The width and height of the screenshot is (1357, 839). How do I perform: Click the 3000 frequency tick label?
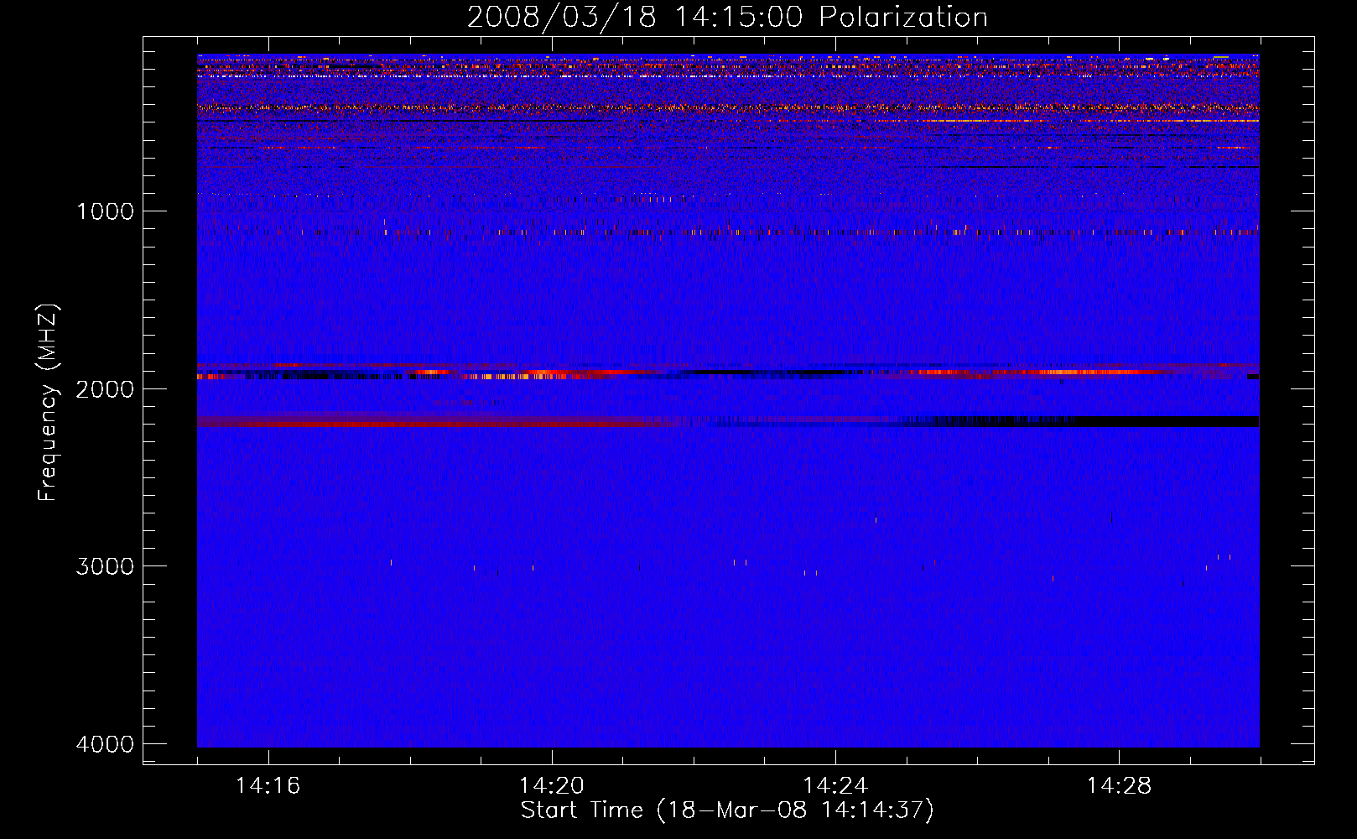[105, 566]
